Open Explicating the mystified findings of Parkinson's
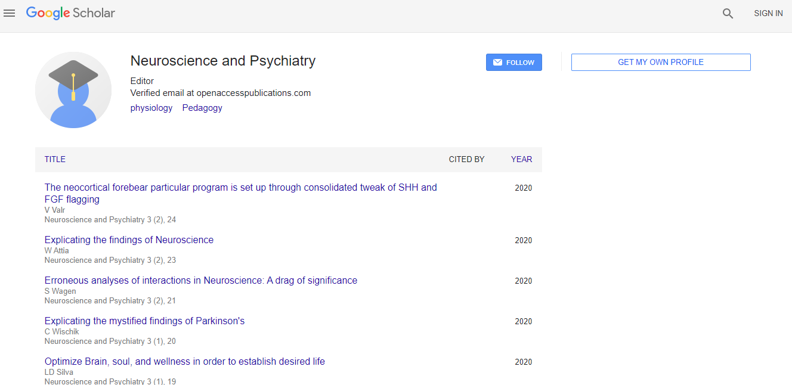The image size is (792, 385). (x=144, y=321)
